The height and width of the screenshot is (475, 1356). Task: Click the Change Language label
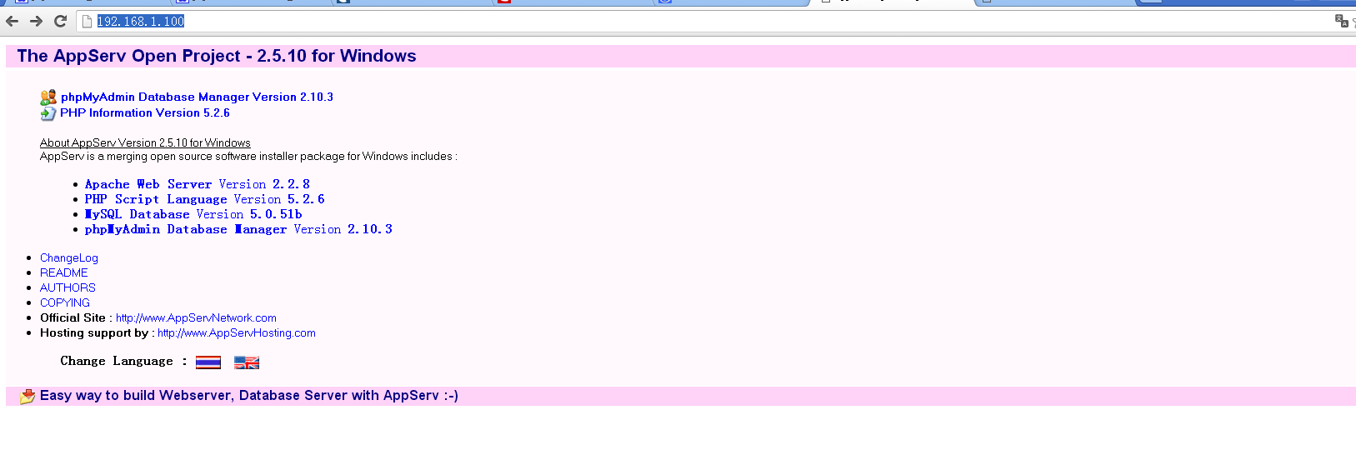click(x=123, y=362)
